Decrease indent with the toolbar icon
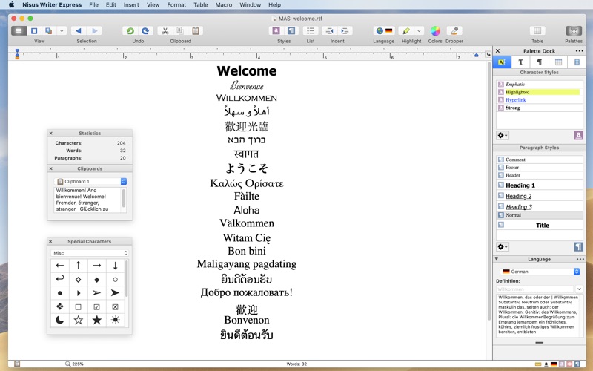Image resolution: width=593 pixels, height=371 pixels. pyautogui.click(x=329, y=30)
